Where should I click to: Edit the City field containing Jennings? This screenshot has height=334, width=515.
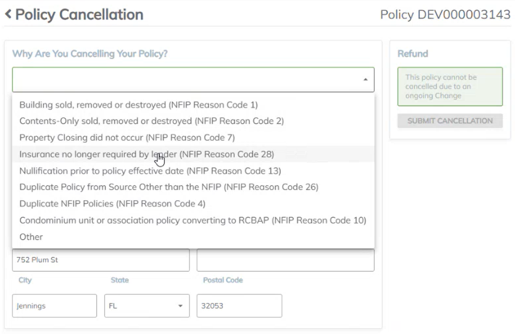coord(54,306)
